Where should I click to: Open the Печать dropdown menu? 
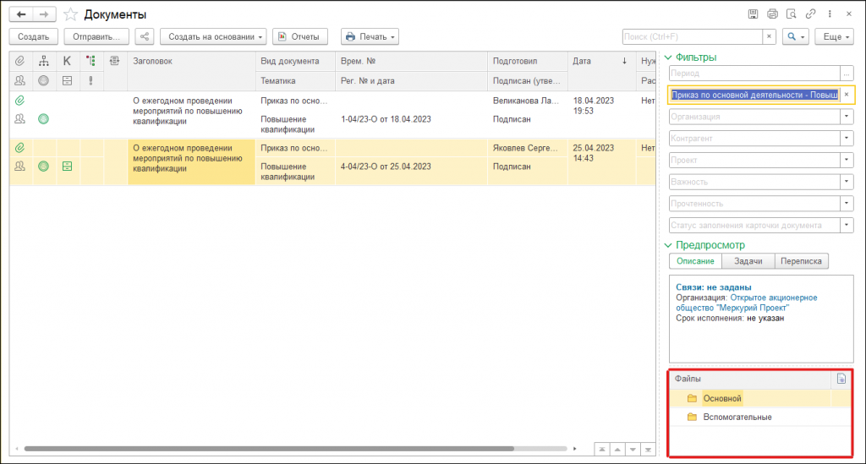370,36
